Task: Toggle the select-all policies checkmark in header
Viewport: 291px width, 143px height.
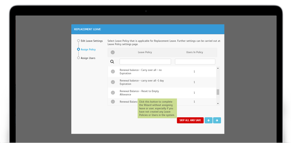Action: [113, 52]
